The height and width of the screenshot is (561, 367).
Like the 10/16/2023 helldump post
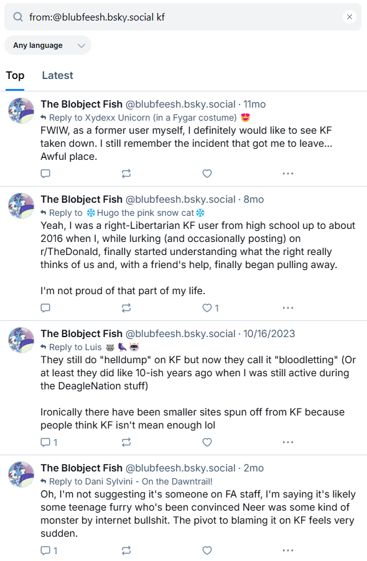click(x=207, y=443)
